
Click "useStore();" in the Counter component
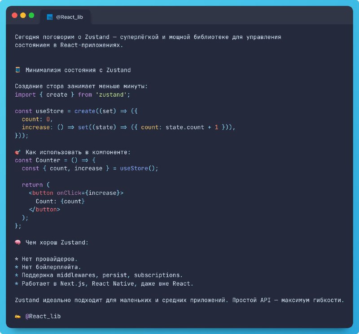[139, 168]
